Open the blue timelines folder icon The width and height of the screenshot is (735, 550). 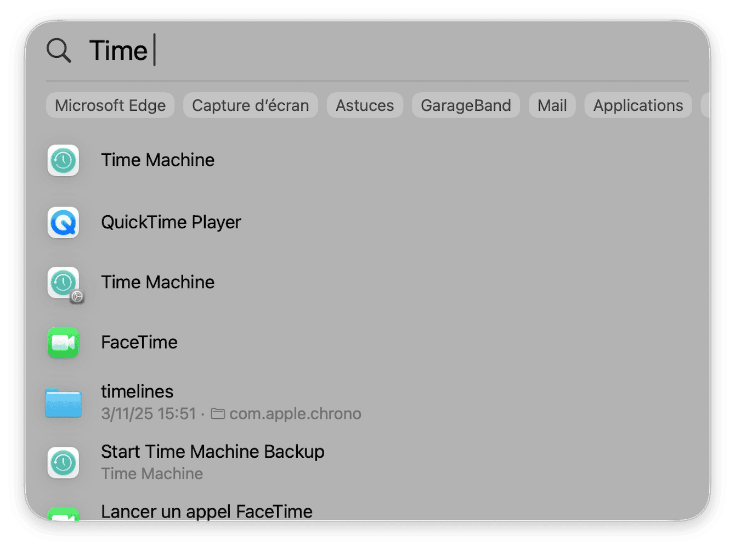tap(63, 403)
